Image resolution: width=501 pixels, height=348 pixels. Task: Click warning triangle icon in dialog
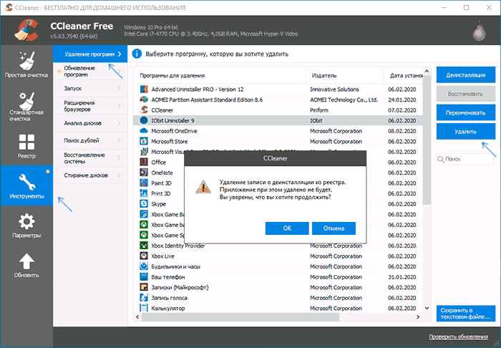coord(203,188)
